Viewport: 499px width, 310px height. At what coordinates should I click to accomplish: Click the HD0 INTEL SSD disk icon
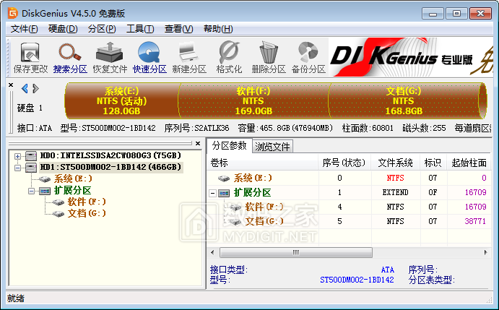click(x=31, y=156)
